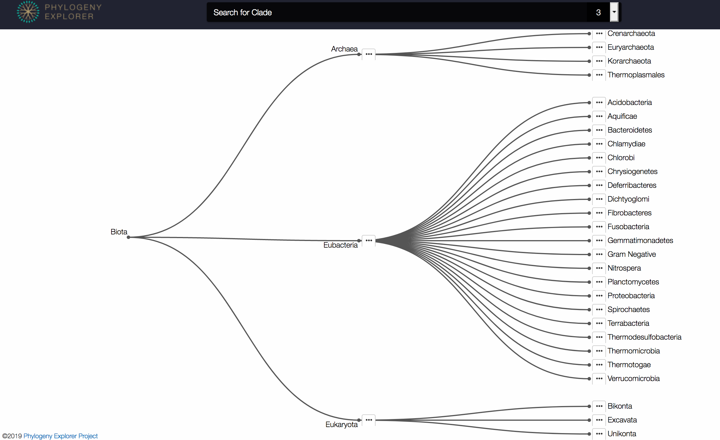The height and width of the screenshot is (440, 720).
Task: Open the ellipsis menu for Fibrobacteres
Action: (599, 213)
